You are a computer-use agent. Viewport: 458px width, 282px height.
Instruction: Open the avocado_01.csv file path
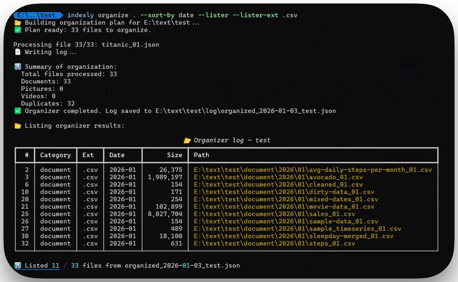click(278, 177)
